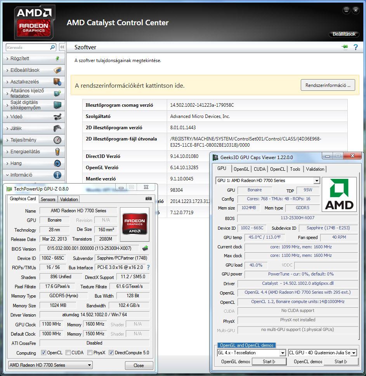Click the Close button in GPU-Z
Viewport: 366px width, 376px height.
coord(139,366)
